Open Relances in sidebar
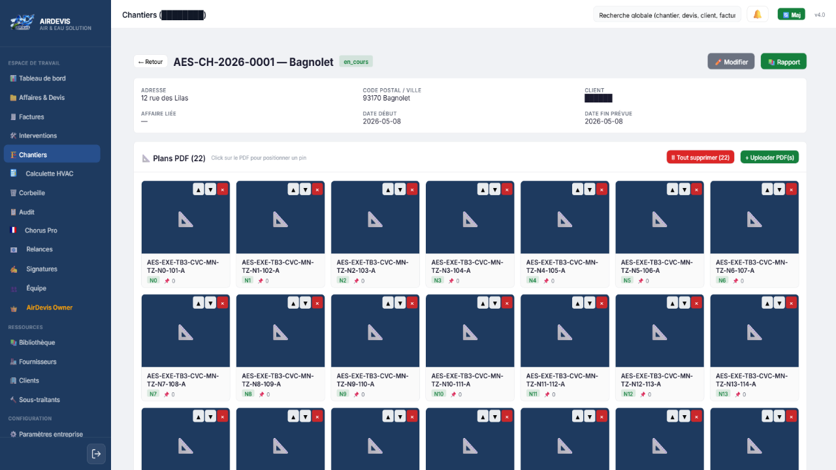836x470 pixels. (x=52, y=249)
